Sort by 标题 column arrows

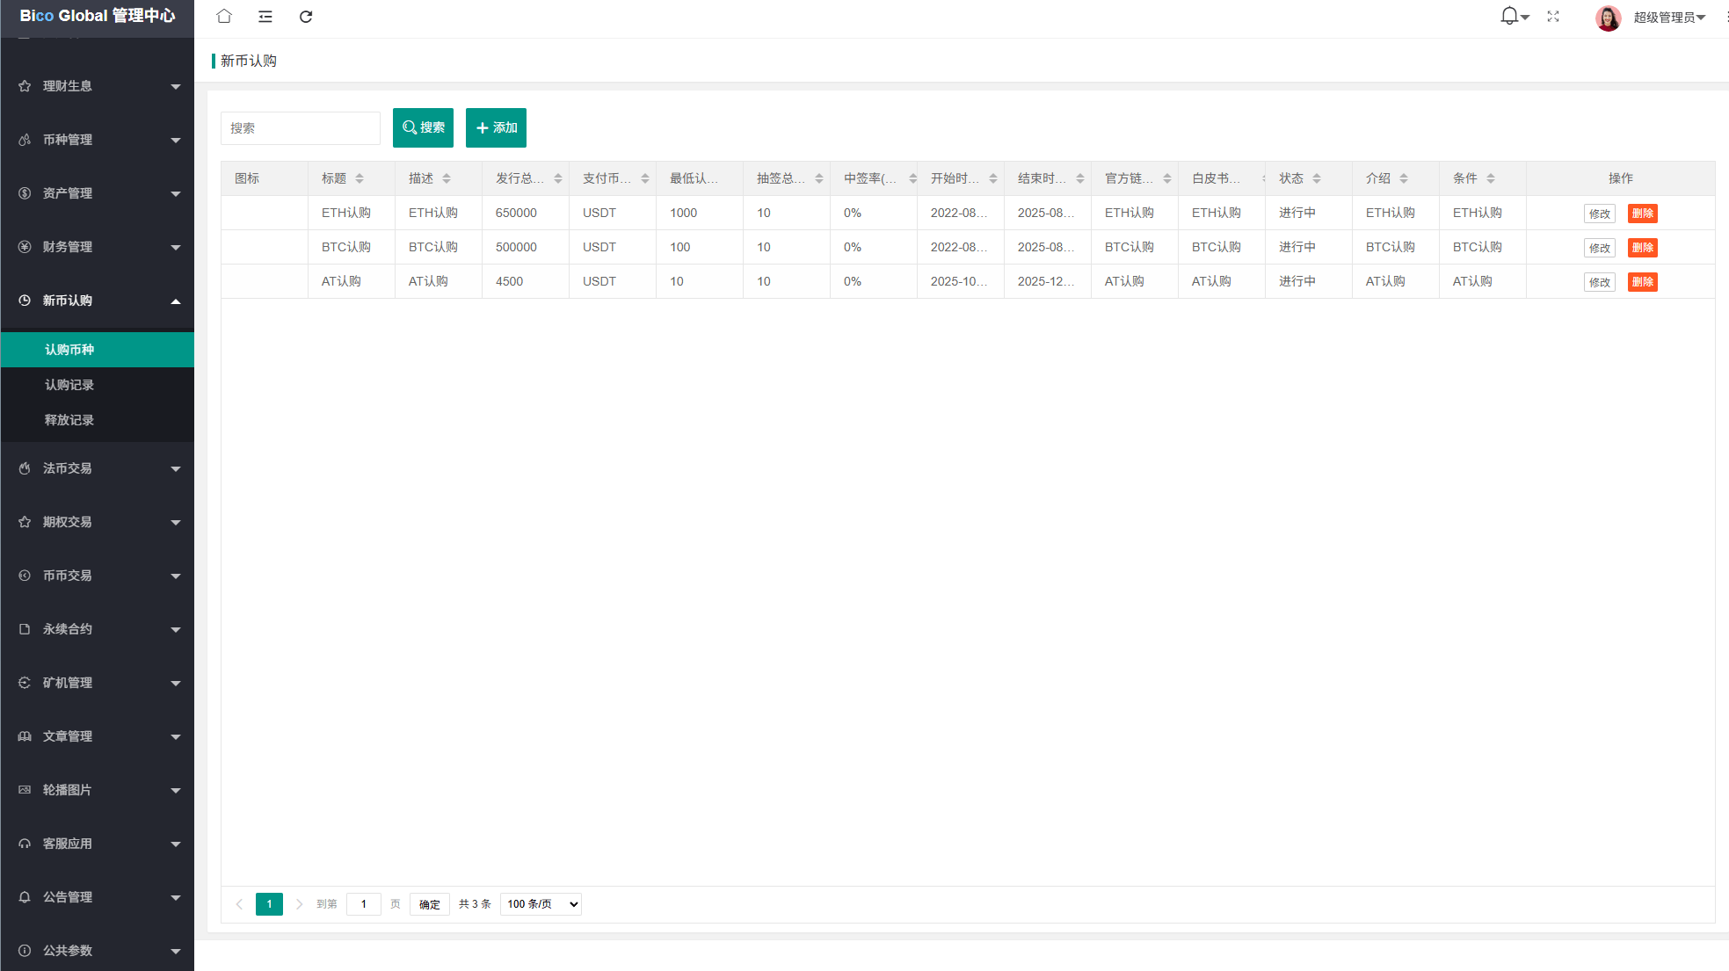(x=360, y=178)
